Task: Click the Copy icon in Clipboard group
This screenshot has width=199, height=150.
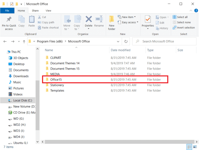Action: point(22,19)
